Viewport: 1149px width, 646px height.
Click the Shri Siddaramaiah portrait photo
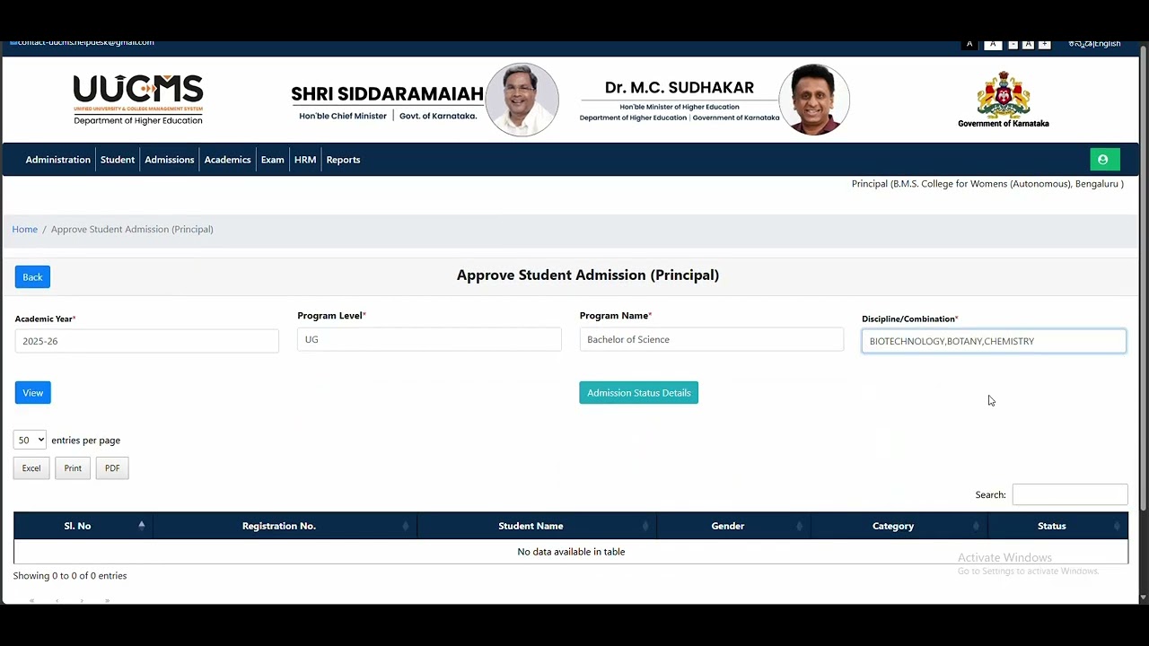522,100
